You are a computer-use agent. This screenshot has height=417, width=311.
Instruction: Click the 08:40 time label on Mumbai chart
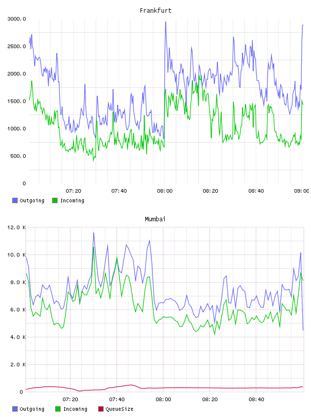[x=256, y=400]
